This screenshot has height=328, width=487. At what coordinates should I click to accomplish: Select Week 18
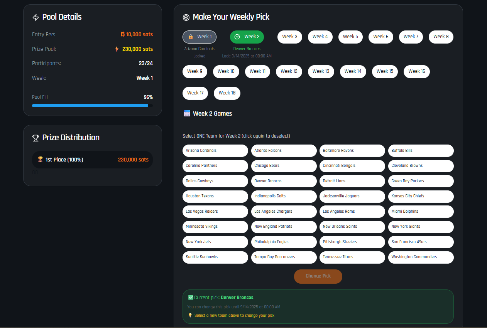coord(227,93)
